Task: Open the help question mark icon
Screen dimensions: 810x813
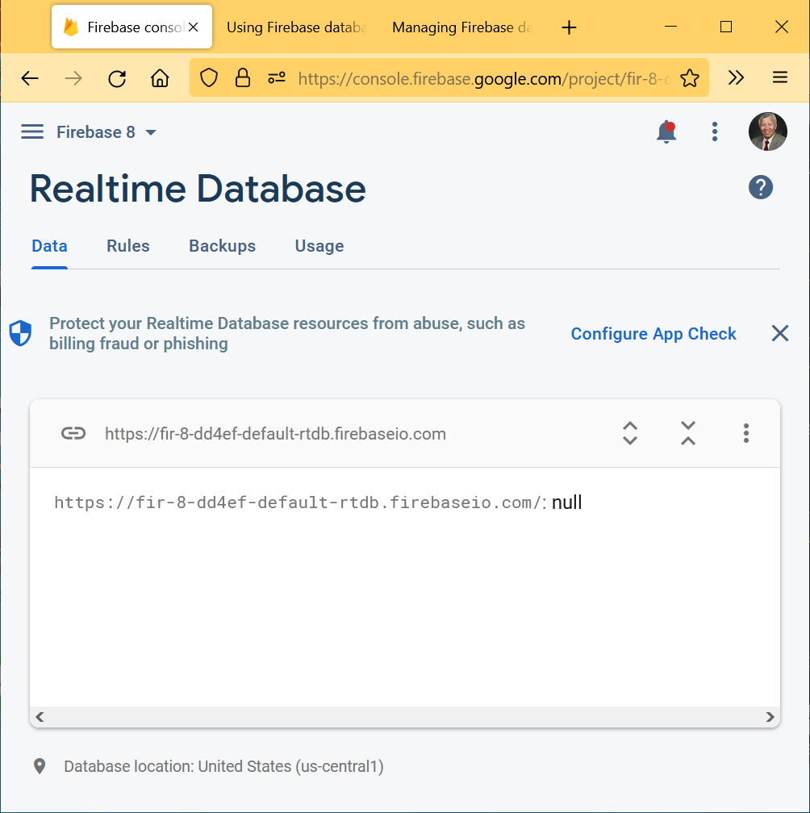Action: pos(760,188)
